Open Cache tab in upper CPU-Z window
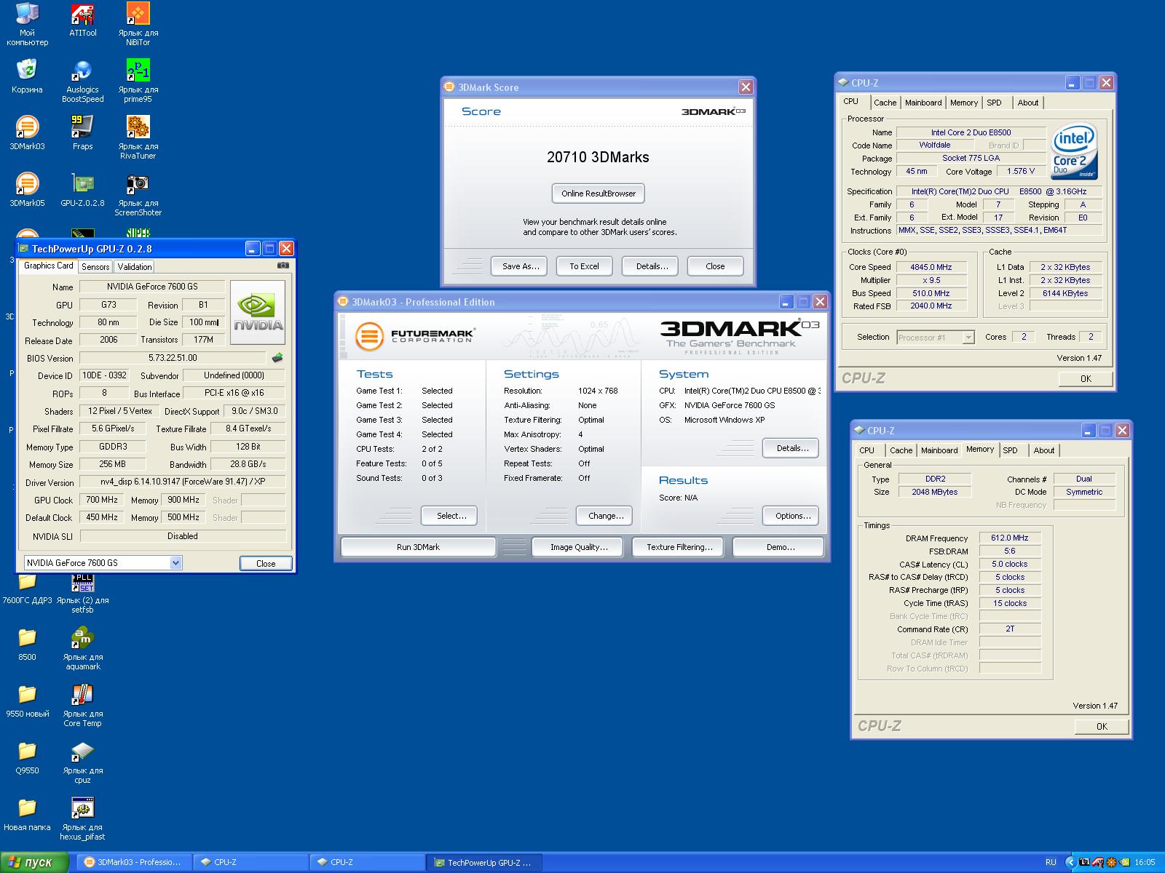 tap(885, 103)
